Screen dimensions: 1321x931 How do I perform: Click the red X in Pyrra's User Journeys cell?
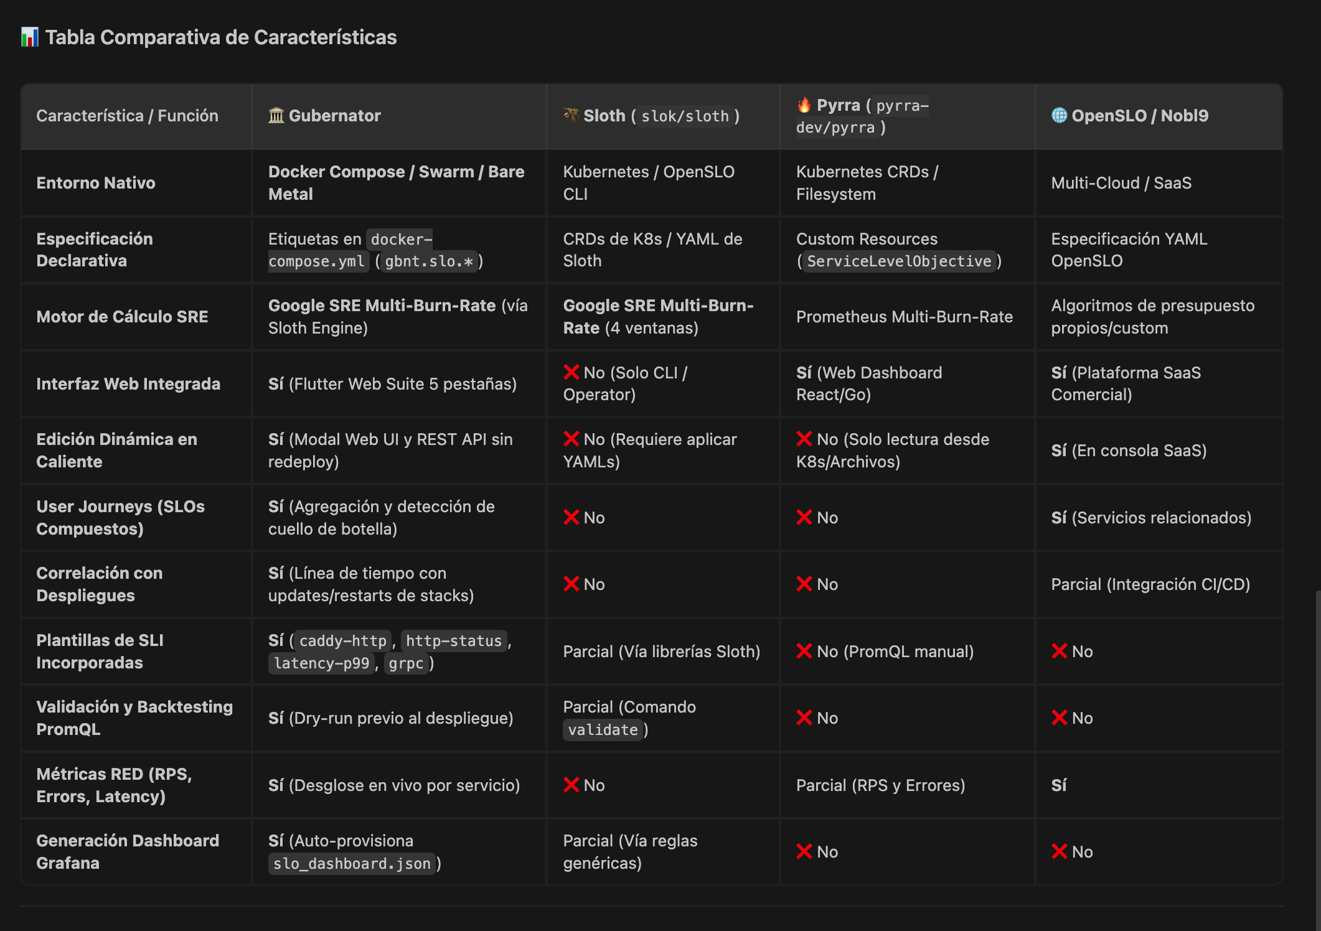click(x=804, y=517)
